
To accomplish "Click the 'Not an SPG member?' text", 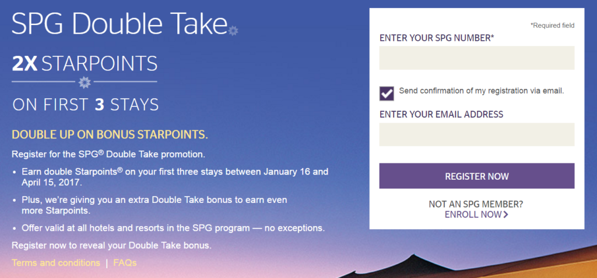I will point(476,204).
